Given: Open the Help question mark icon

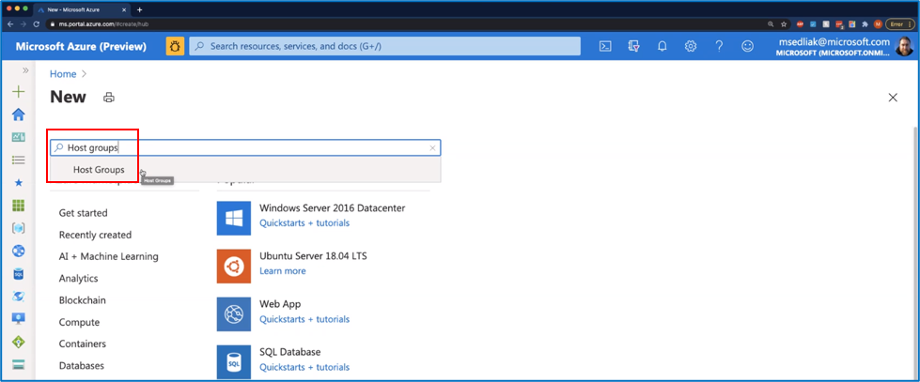Looking at the screenshot, I should pyautogui.click(x=719, y=46).
